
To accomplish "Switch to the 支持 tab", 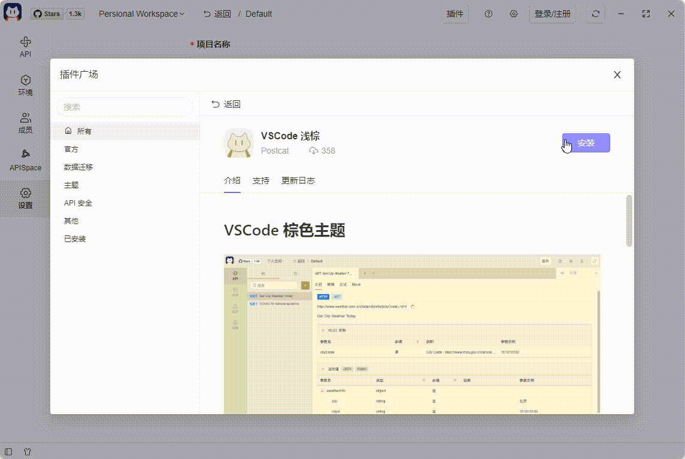I will click(x=261, y=181).
